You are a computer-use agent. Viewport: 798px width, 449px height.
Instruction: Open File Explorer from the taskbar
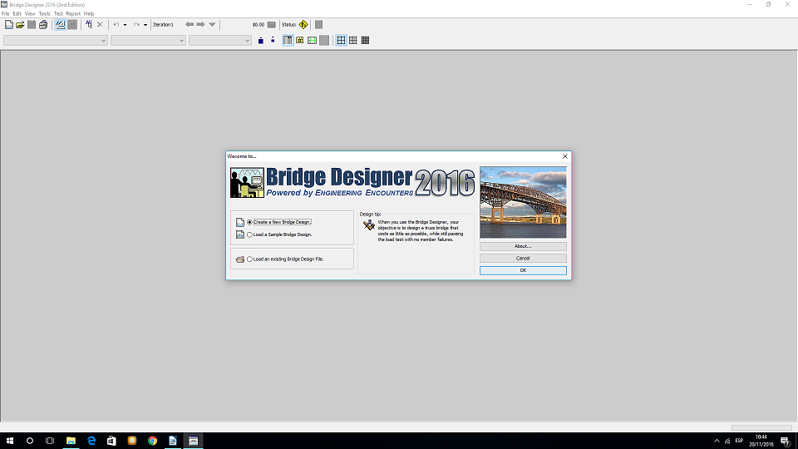point(71,441)
